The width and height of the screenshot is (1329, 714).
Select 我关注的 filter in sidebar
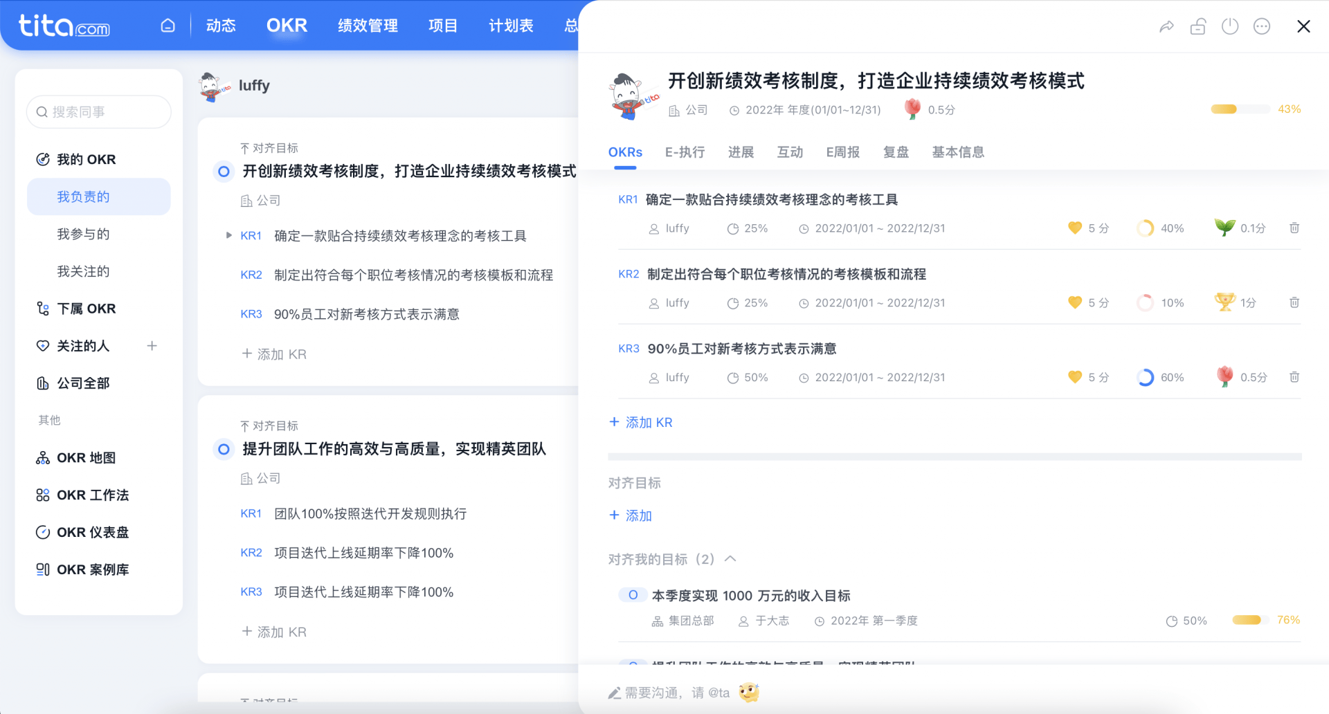(x=83, y=271)
